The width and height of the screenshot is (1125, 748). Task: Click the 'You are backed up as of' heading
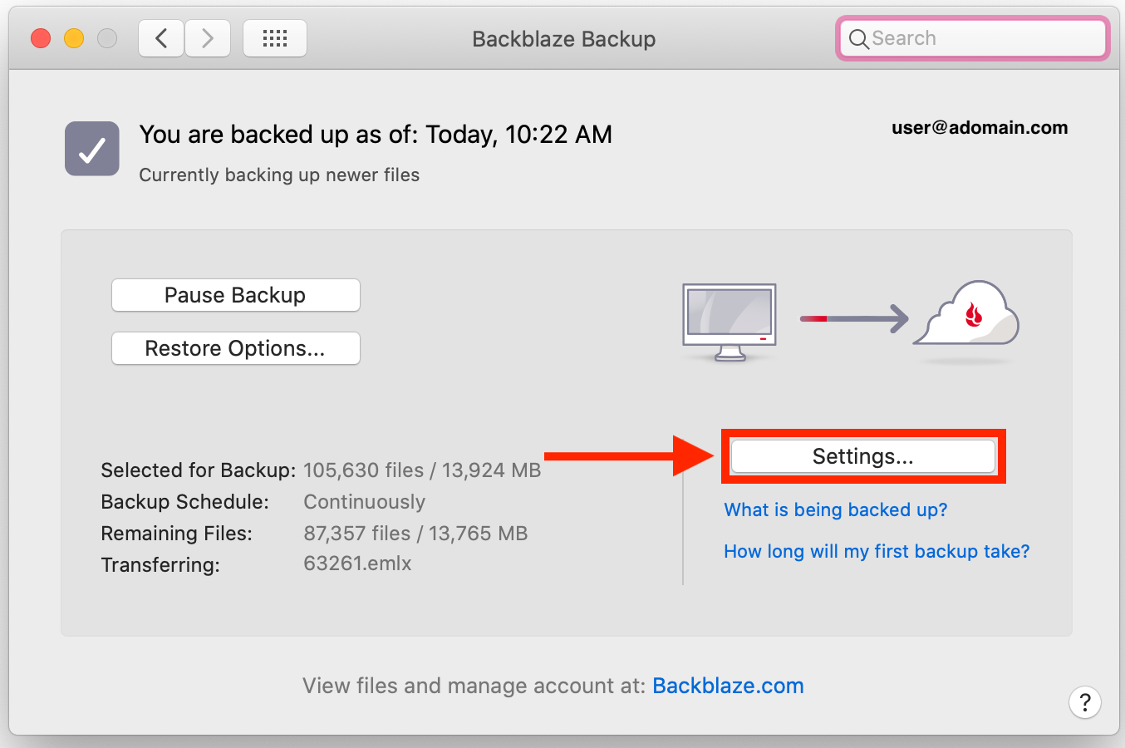[x=376, y=135]
